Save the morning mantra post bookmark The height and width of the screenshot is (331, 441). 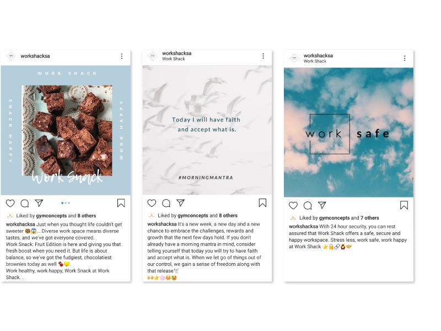coord(262,203)
